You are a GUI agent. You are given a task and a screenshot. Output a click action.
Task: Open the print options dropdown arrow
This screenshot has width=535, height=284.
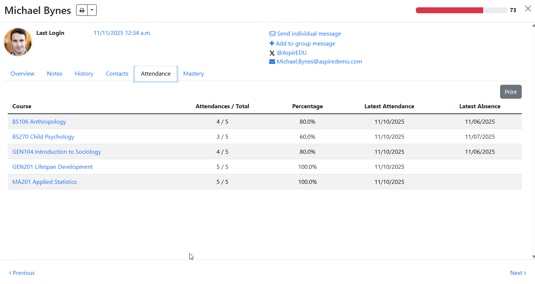(x=92, y=10)
